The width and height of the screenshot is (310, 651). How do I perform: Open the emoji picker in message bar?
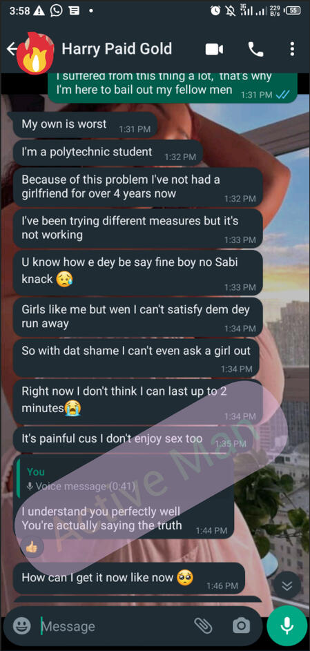click(21, 625)
